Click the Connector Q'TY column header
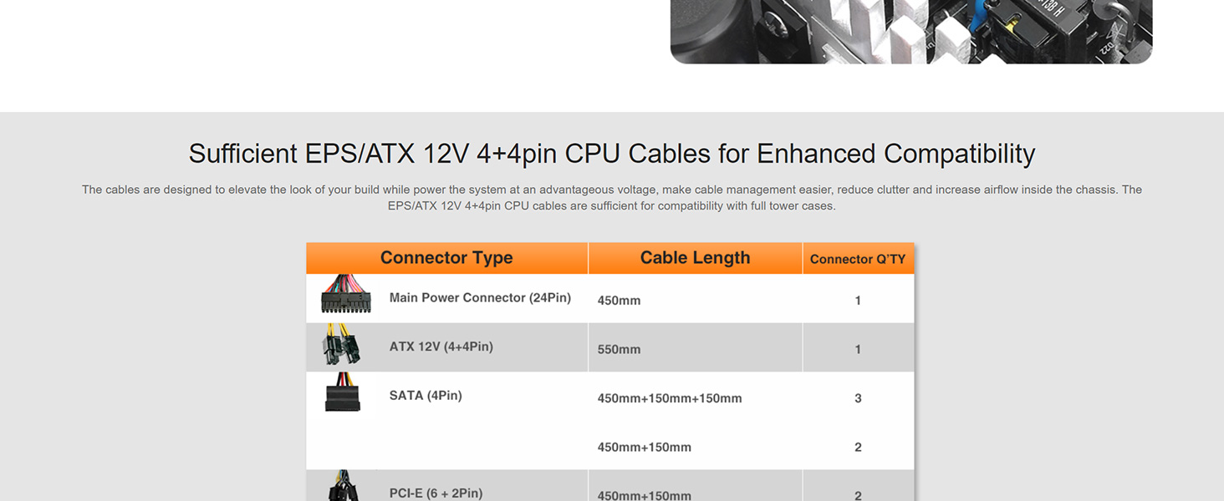Screen dimensions: 1224x501 click(x=858, y=259)
